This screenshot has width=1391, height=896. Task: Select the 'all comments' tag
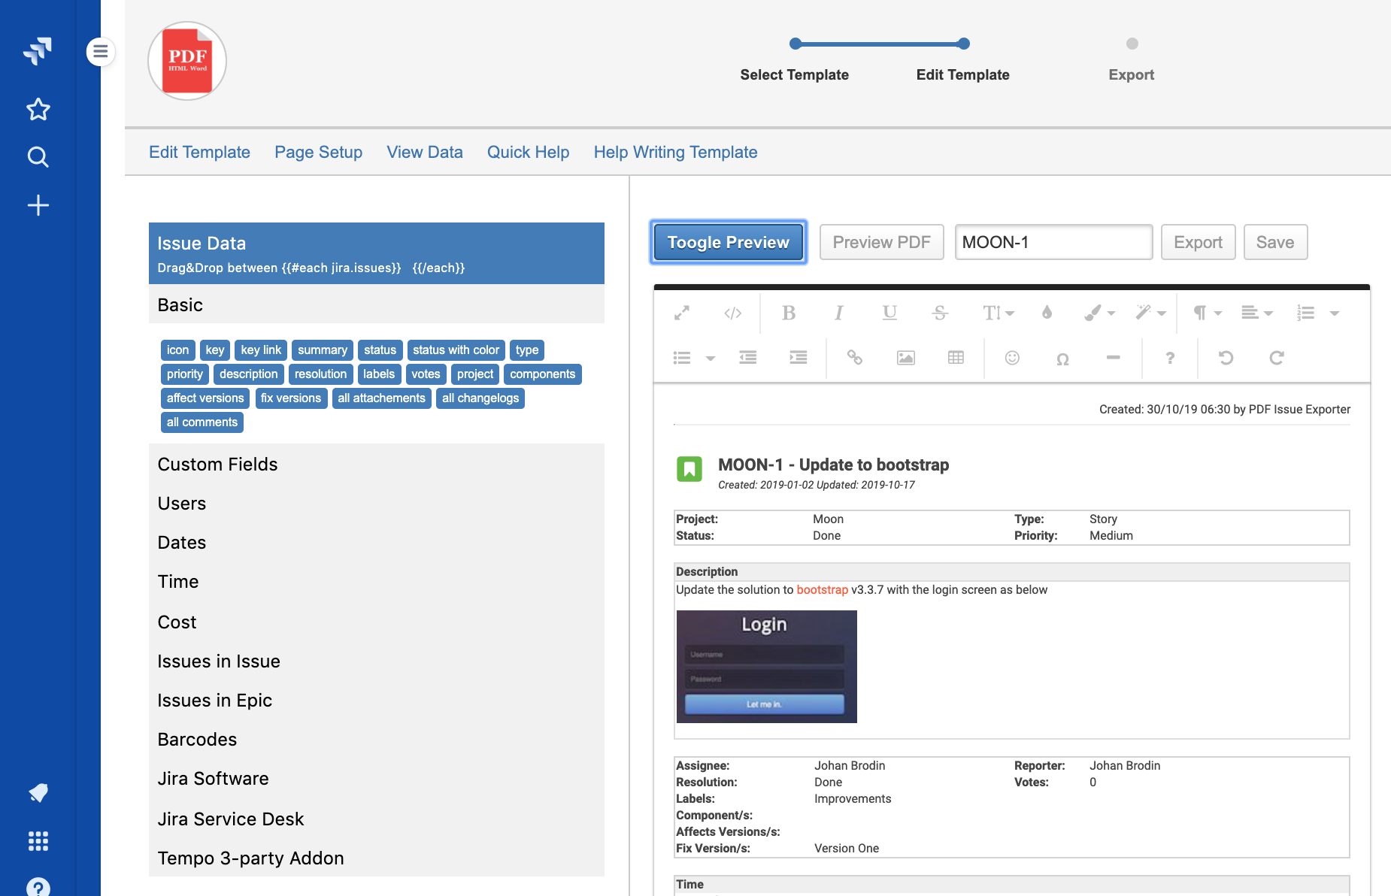[x=202, y=422]
